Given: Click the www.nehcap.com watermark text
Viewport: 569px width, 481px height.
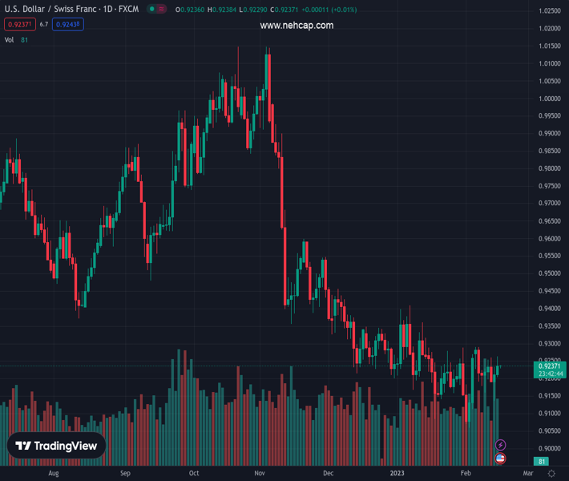Looking at the screenshot, I should [x=297, y=26].
